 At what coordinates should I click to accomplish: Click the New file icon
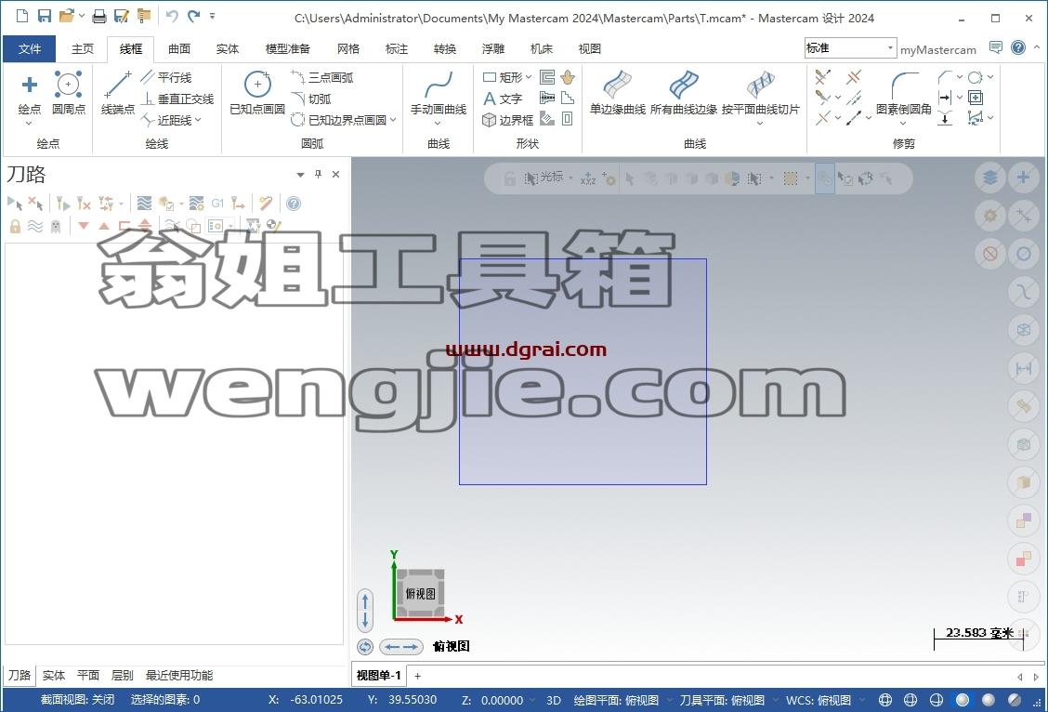pos(21,16)
